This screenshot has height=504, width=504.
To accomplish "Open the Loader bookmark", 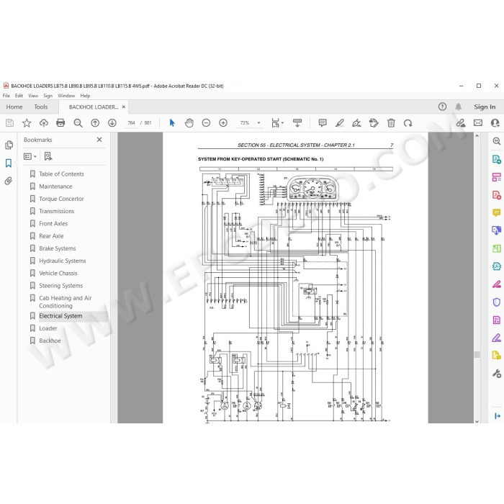I will click(48, 328).
